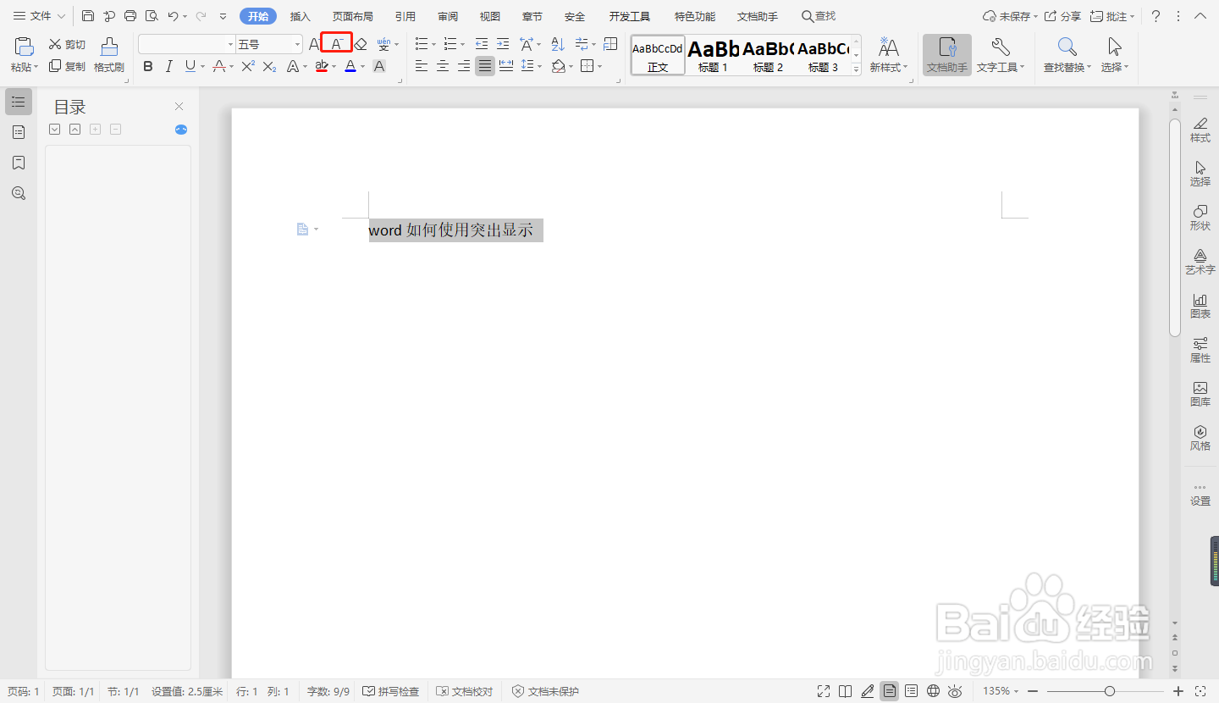Screen dimensions: 1219x703
Task: Switch to the Insert (插入) tab
Action: click(x=301, y=16)
